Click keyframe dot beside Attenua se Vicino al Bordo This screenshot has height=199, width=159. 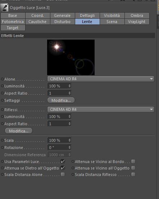pos(73,162)
